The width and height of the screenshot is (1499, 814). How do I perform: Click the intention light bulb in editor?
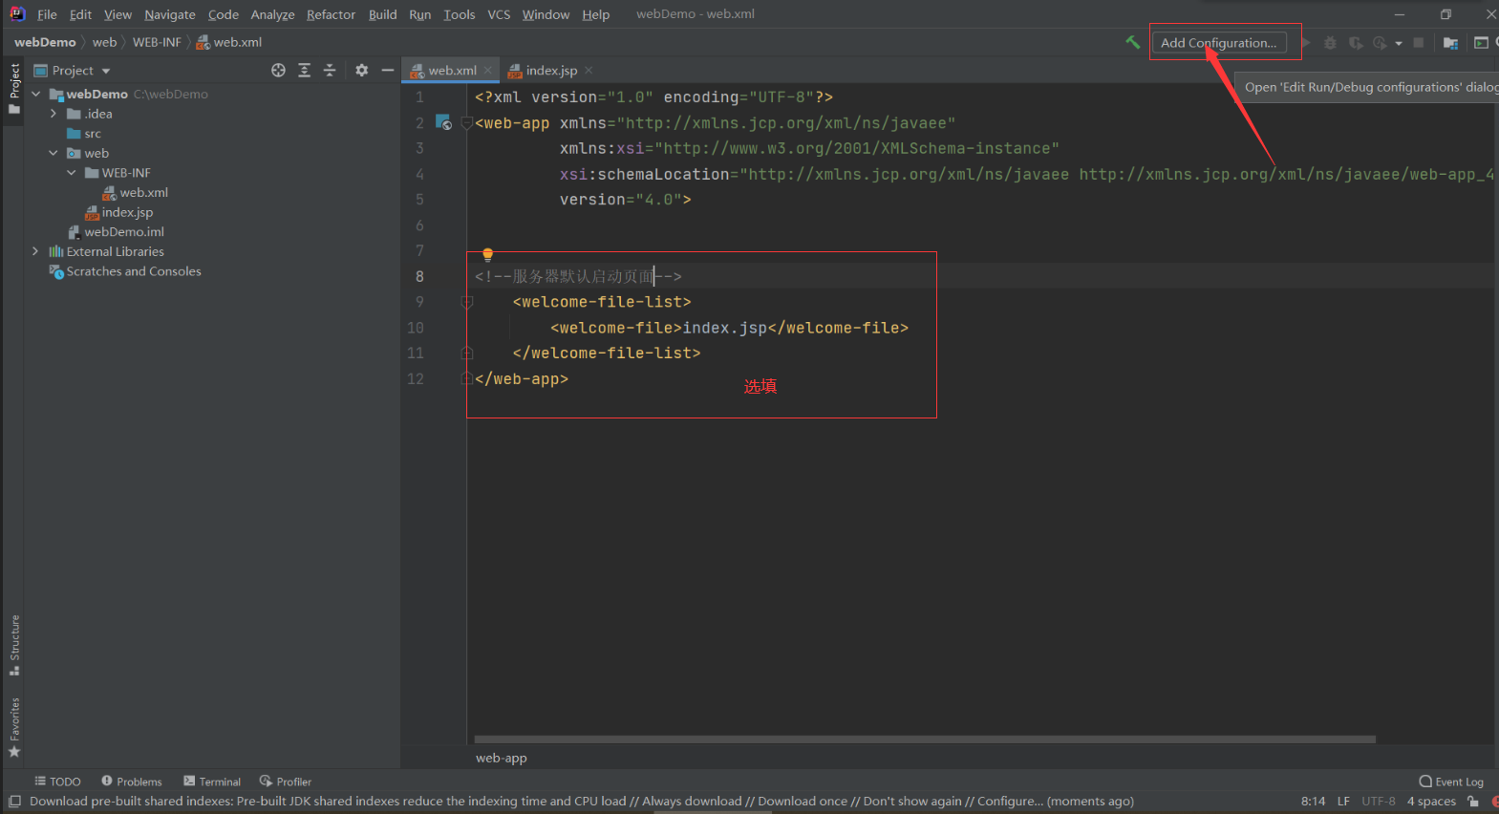487,254
